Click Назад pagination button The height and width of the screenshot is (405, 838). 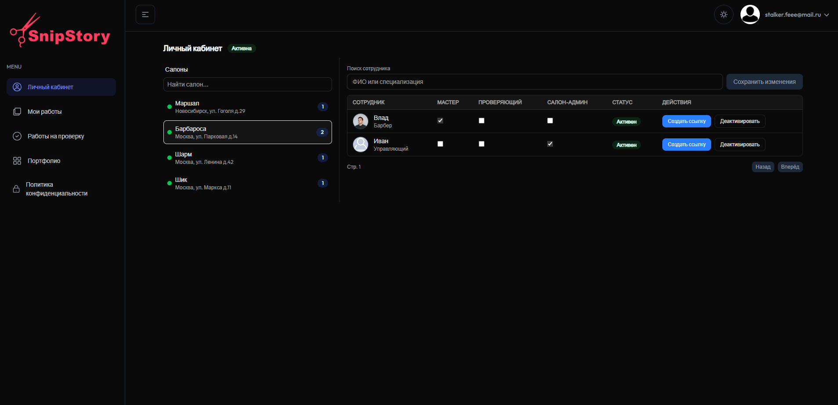pos(763,167)
